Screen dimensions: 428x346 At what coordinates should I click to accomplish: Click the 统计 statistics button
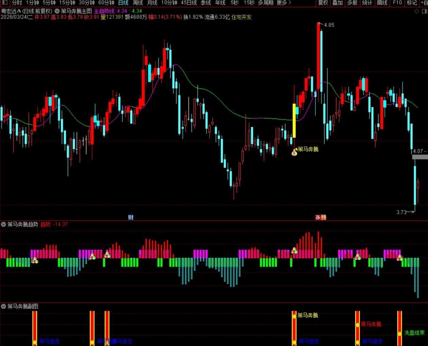tap(367, 3)
